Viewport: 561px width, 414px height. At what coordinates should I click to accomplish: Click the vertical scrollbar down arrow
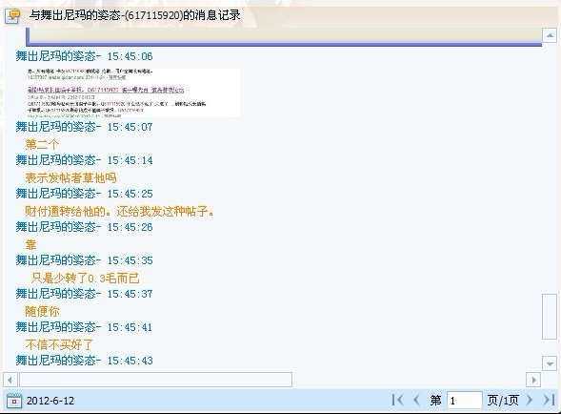click(x=550, y=363)
